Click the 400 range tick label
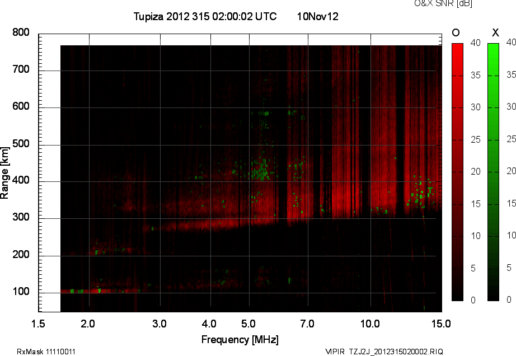The height and width of the screenshot is (356, 516). [x=21, y=180]
